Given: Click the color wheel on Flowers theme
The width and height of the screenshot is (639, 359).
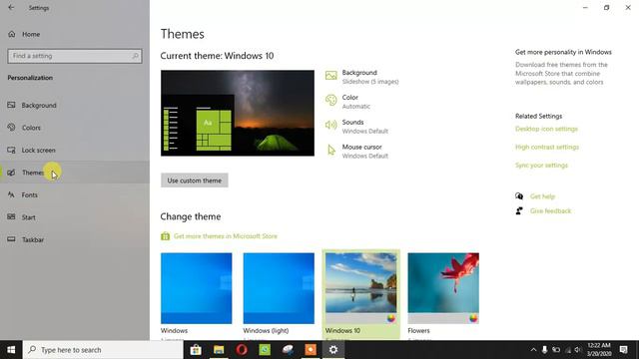Looking at the screenshot, I should click(x=473, y=318).
